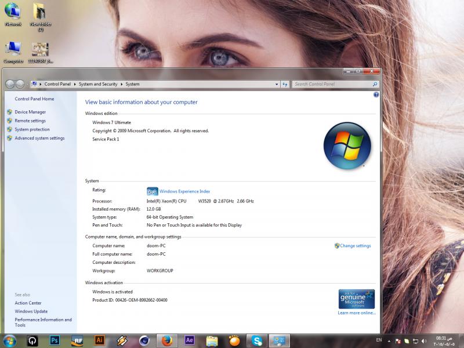The width and height of the screenshot is (464, 348).
Task: Open Windows Update link
Action: click(31, 311)
